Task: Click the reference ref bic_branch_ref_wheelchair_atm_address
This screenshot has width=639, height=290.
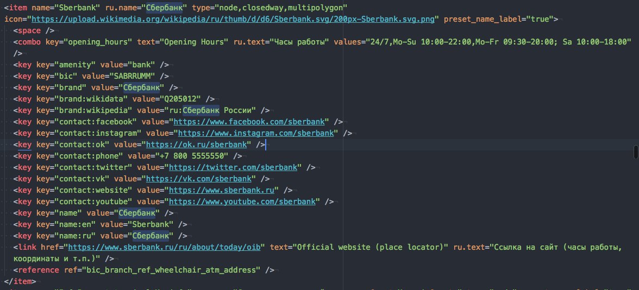Action: [171, 270]
